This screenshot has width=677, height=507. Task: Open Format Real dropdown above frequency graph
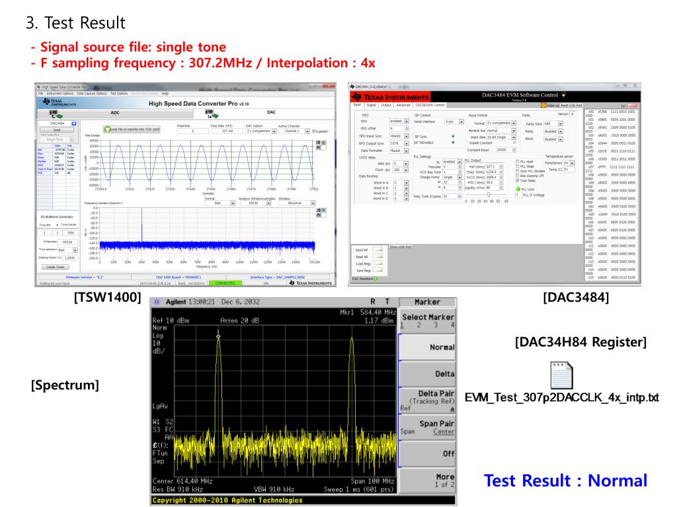tap(219, 203)
